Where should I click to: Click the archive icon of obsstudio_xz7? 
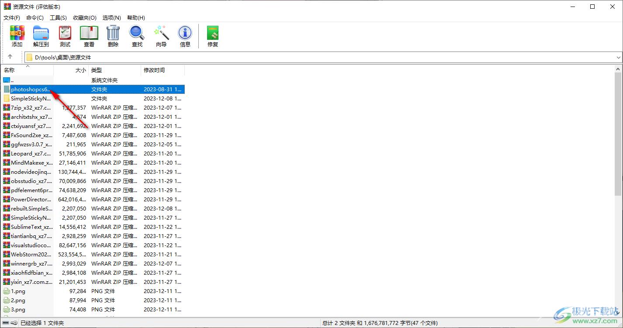click(x=6, y=181)
